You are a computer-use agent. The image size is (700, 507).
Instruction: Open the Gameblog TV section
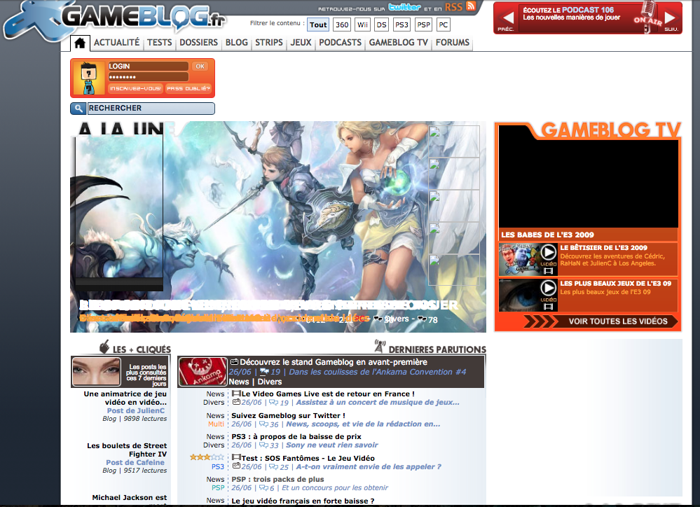398,43
